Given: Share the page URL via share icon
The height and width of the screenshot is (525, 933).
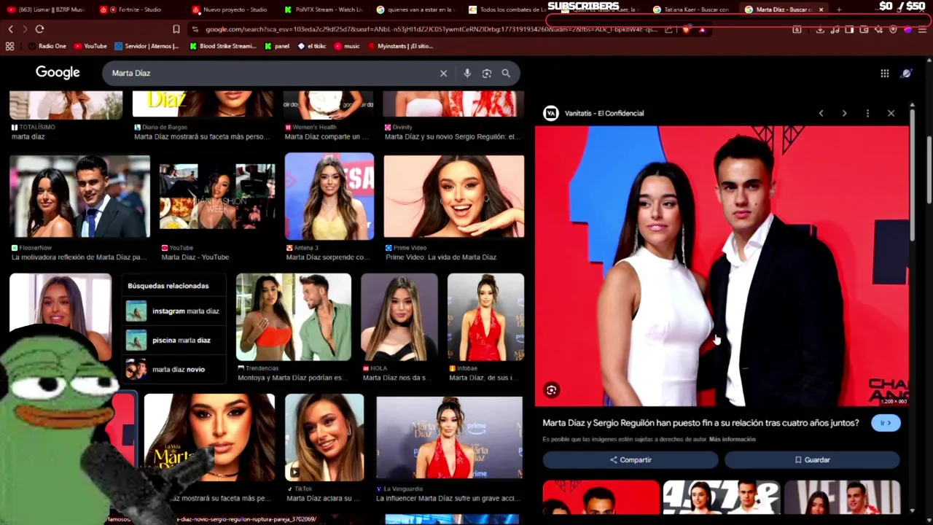Looking at the screenshot, I should [x=669, y=30].
